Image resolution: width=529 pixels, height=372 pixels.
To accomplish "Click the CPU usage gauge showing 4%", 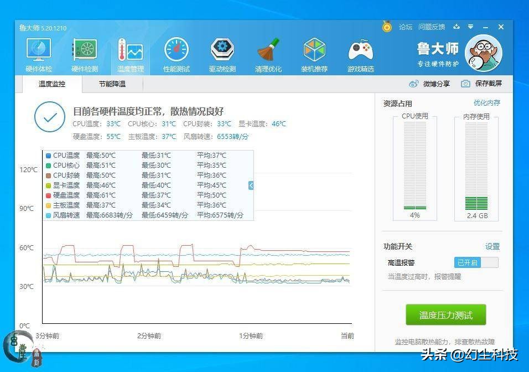I will coord(414,166).
